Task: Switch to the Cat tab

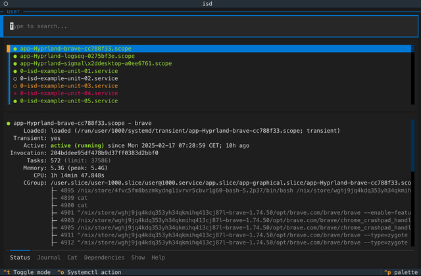Action: coord(72,258)
